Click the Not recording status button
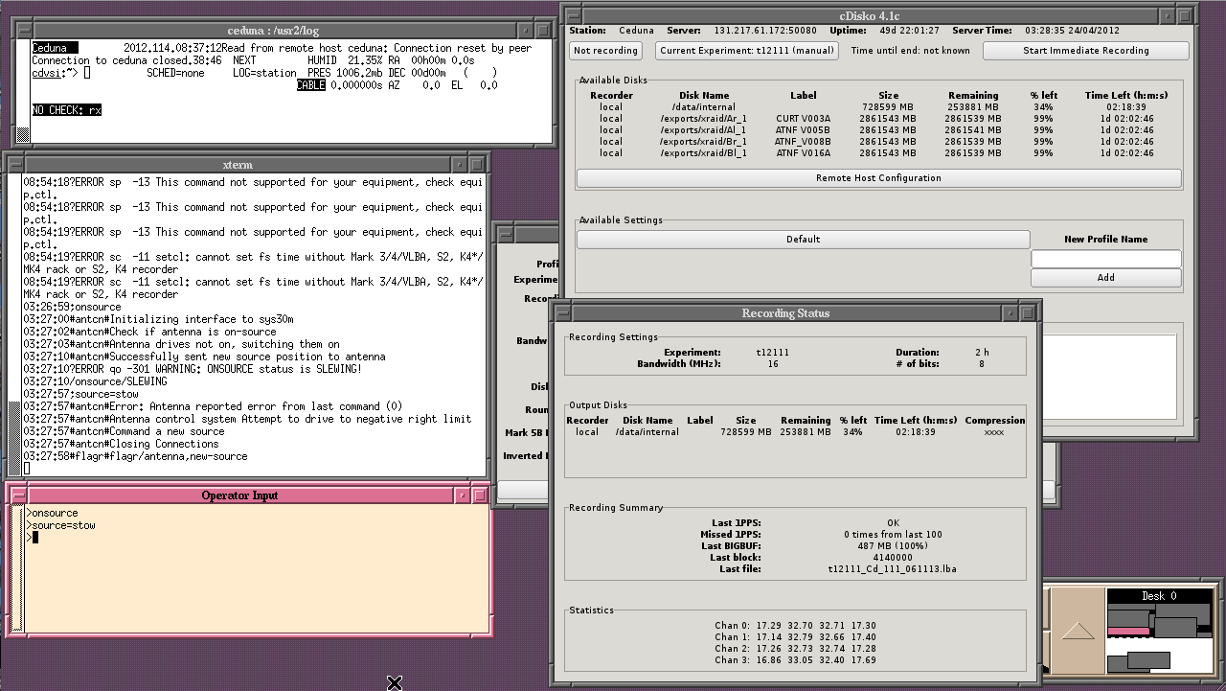 pyautogui.click(x=605, y=51)
